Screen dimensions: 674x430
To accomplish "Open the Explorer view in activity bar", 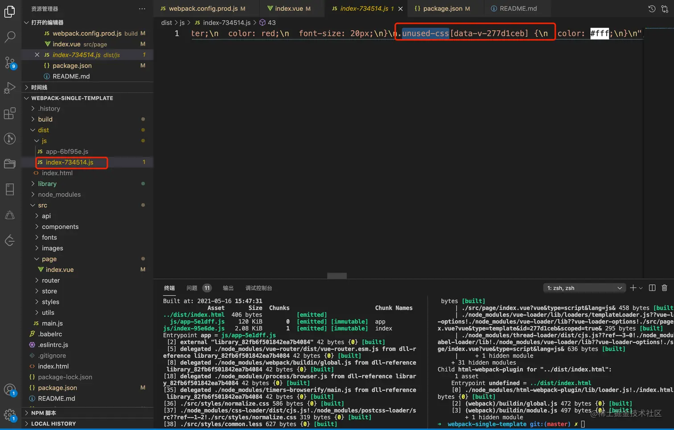I will pos(10,12).
